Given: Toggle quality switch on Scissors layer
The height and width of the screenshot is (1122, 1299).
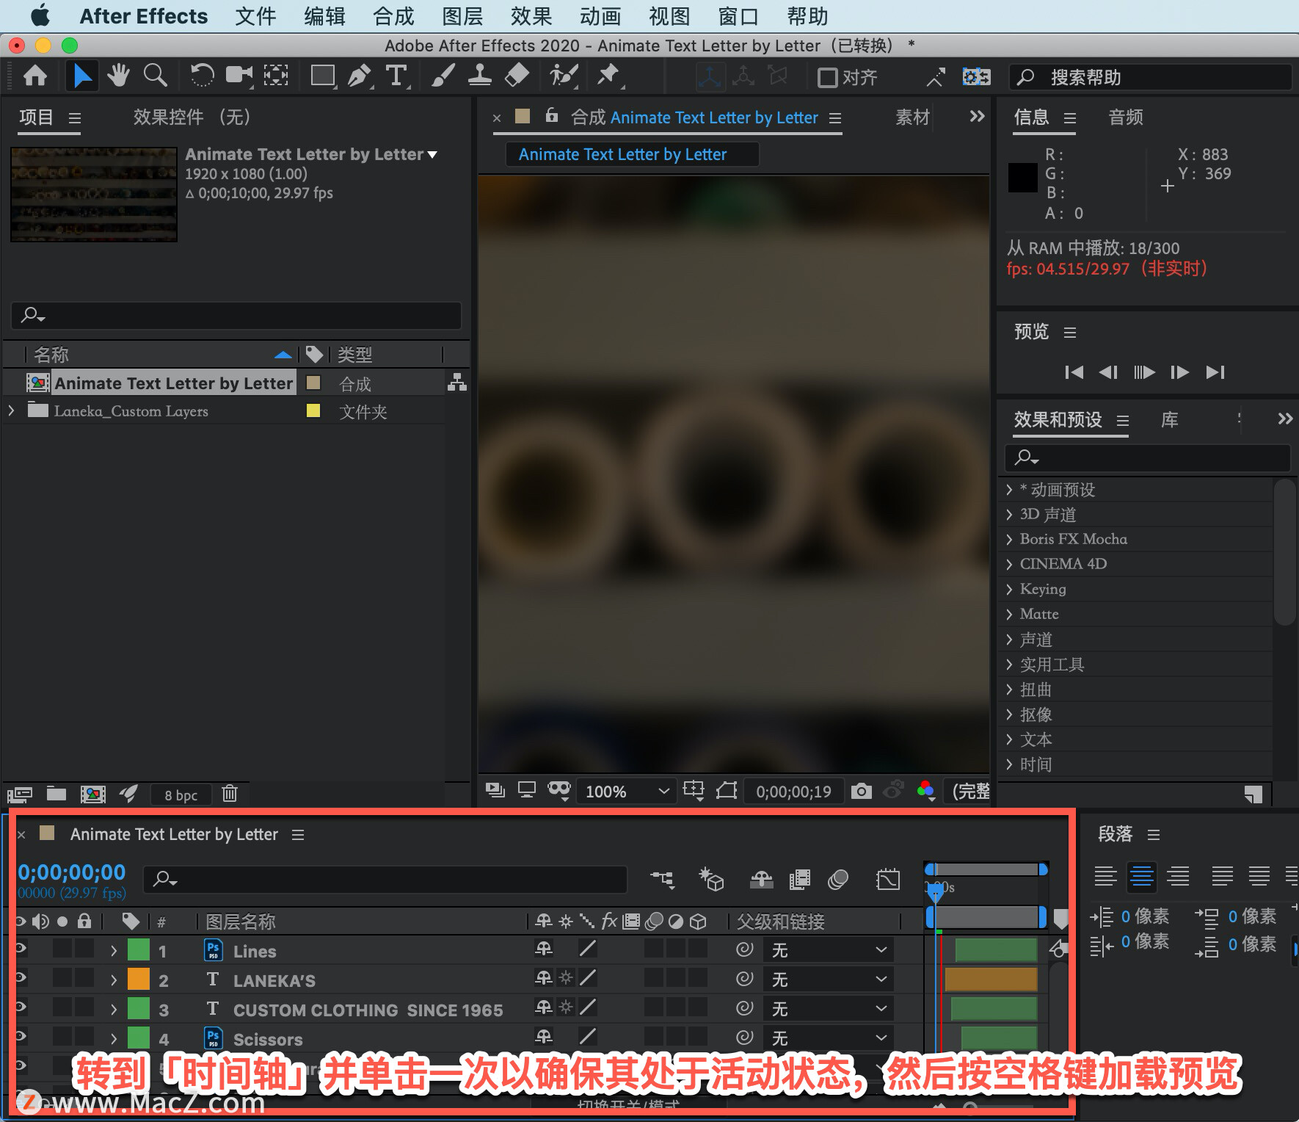Looking at the screenshot, I should (x=587, y=1037).
